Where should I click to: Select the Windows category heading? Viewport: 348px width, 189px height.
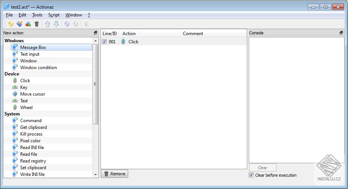click(14, 40)
